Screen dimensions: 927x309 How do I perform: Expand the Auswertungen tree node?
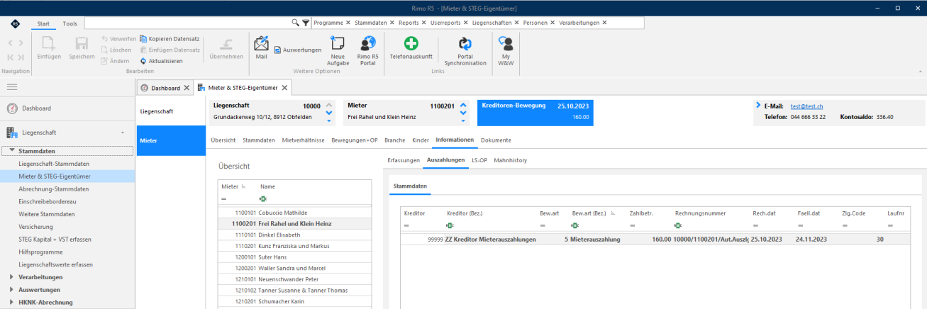[x=12, y=290]
